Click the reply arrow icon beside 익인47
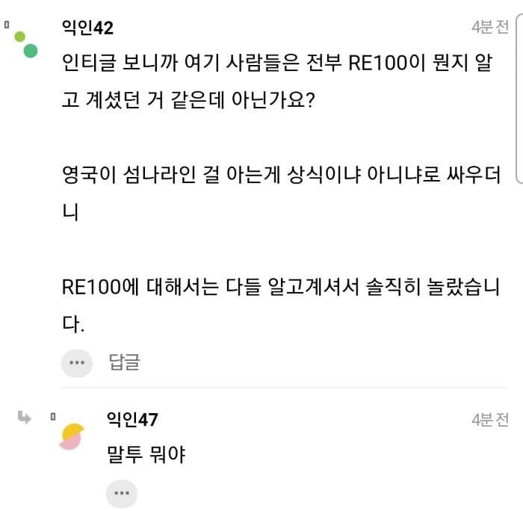This screenshot has height=511, width=523. (x=25, y=418)
